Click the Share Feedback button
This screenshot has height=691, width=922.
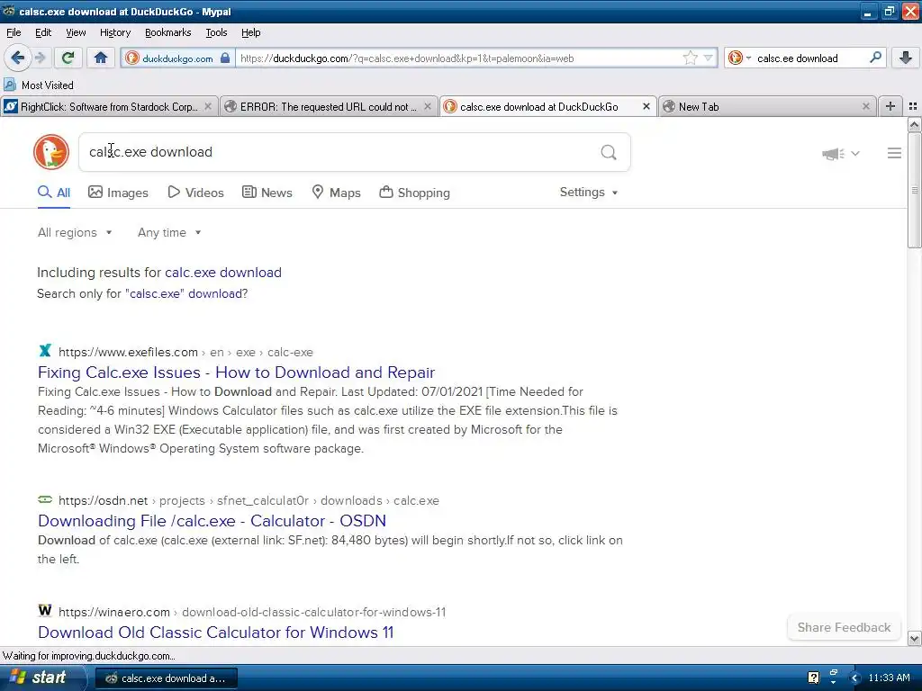pos(844,627)
